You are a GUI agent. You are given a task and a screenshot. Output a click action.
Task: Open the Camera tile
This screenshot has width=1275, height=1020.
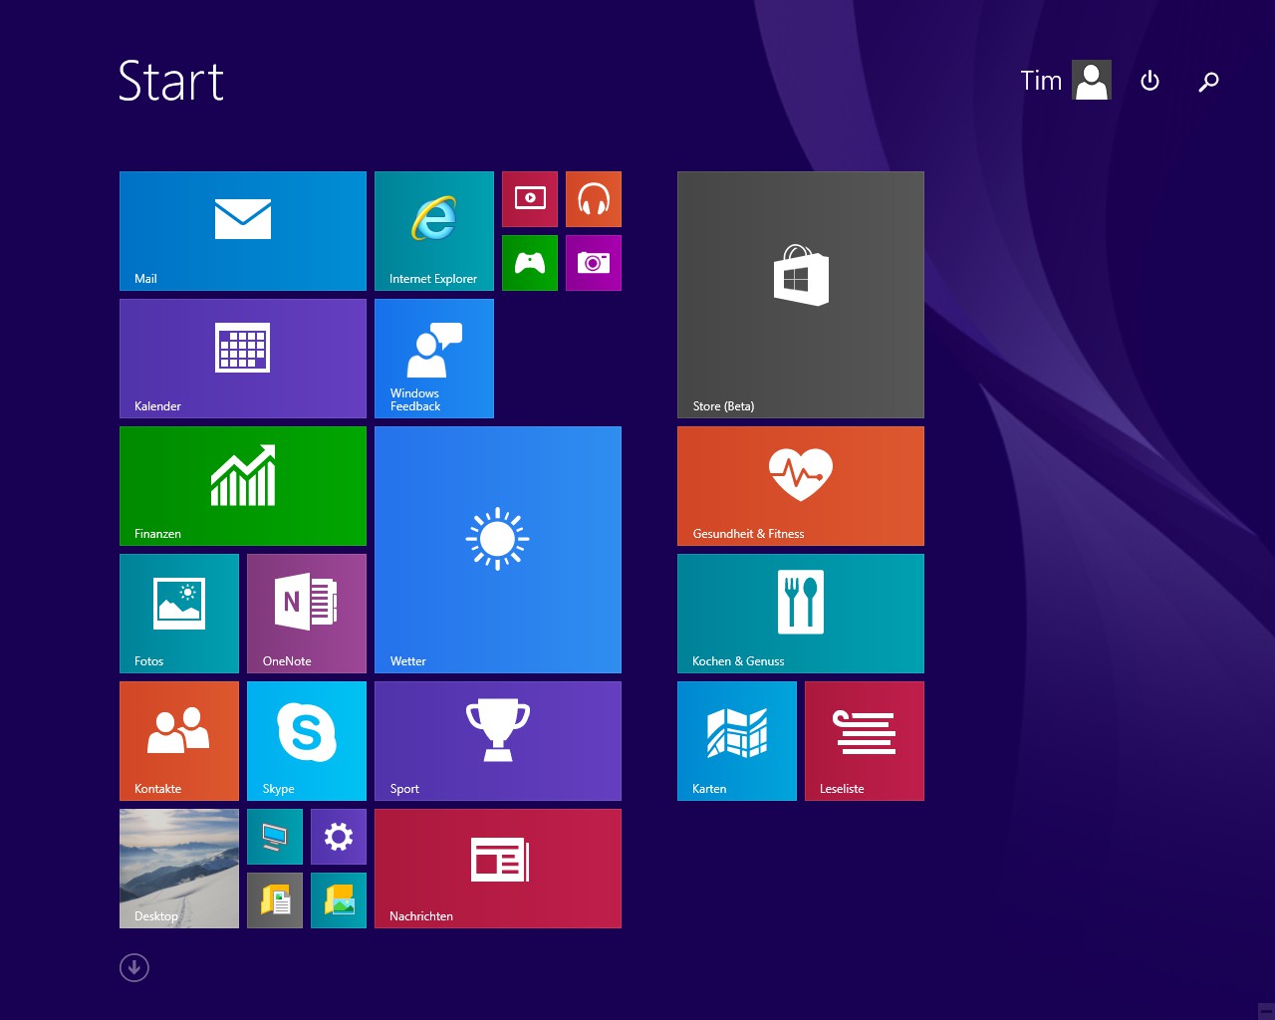point(594,263)
